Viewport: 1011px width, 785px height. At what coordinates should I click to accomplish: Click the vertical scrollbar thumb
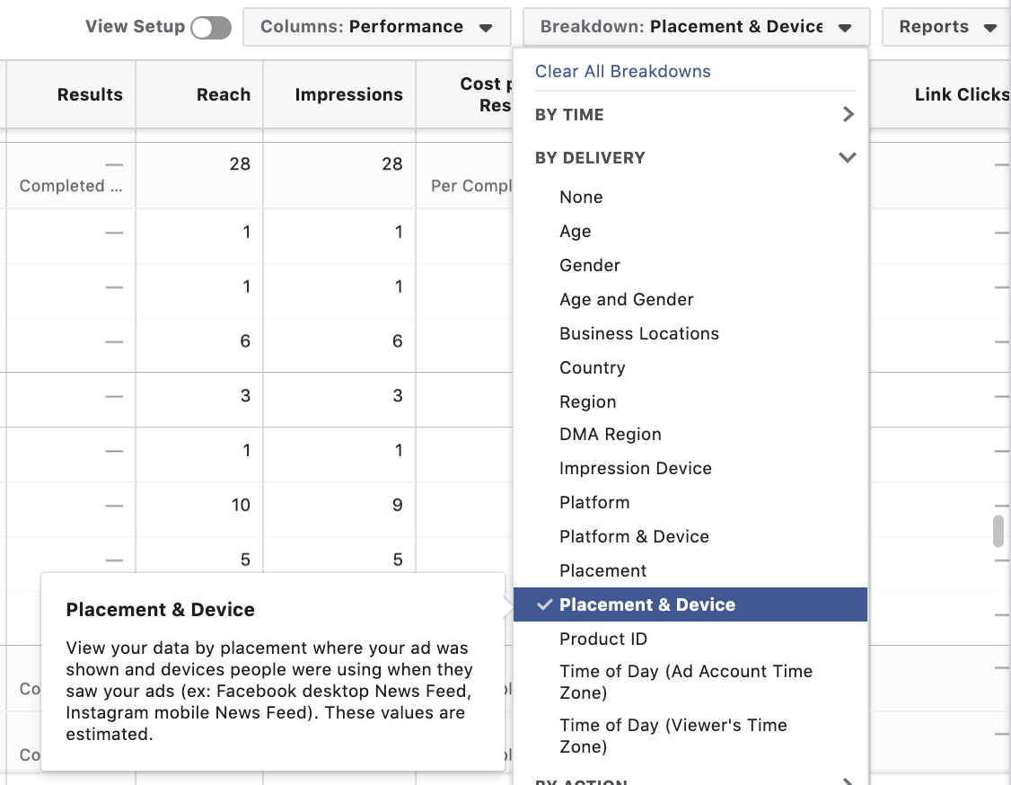[998, 531]
